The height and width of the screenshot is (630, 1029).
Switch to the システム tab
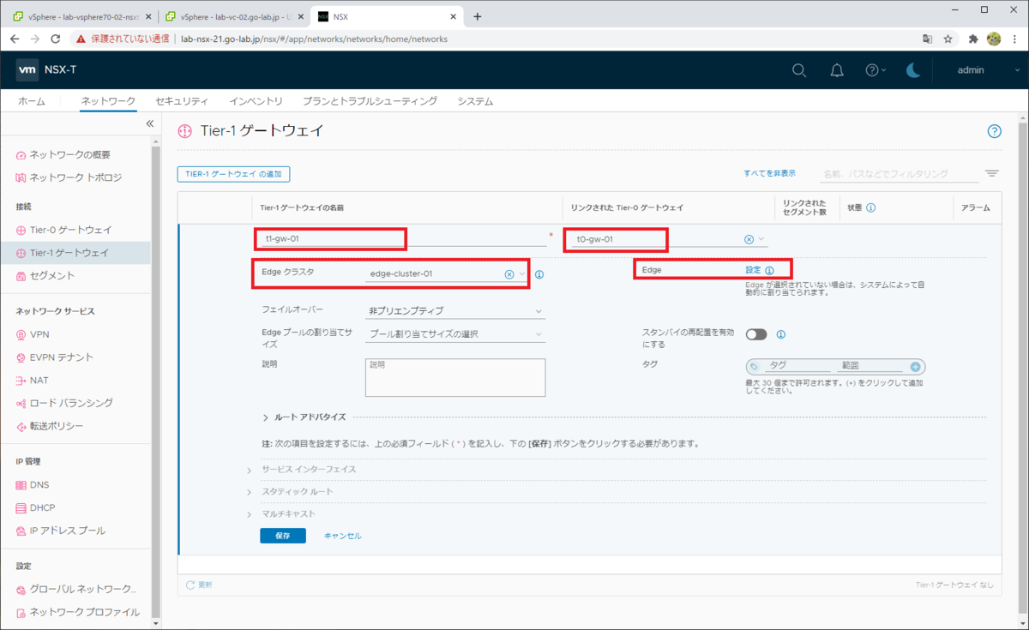(x=475, y=101)
